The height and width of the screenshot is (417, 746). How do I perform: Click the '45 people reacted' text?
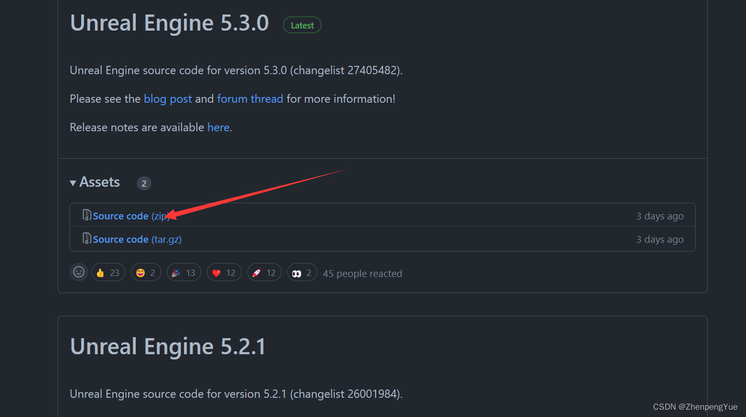point(362,273)
